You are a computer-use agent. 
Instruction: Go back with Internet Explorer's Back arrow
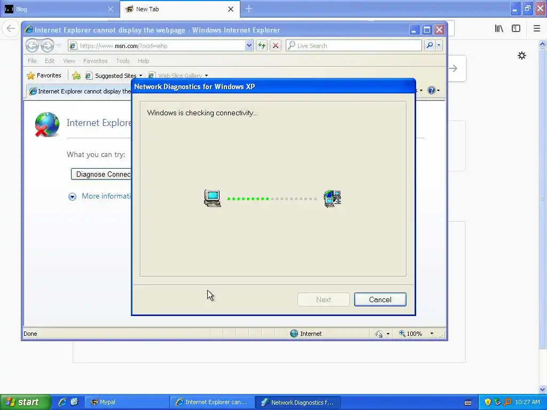tap(32, 45)
